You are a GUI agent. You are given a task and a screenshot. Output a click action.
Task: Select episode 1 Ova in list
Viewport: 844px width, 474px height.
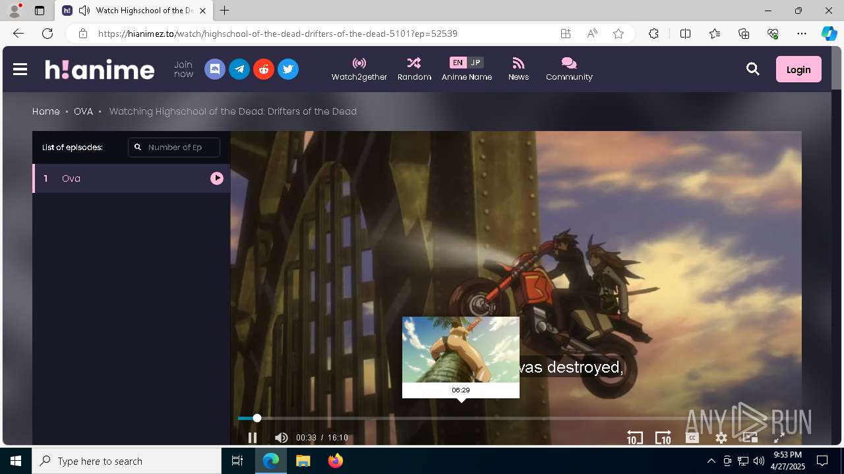pos(131,178)
